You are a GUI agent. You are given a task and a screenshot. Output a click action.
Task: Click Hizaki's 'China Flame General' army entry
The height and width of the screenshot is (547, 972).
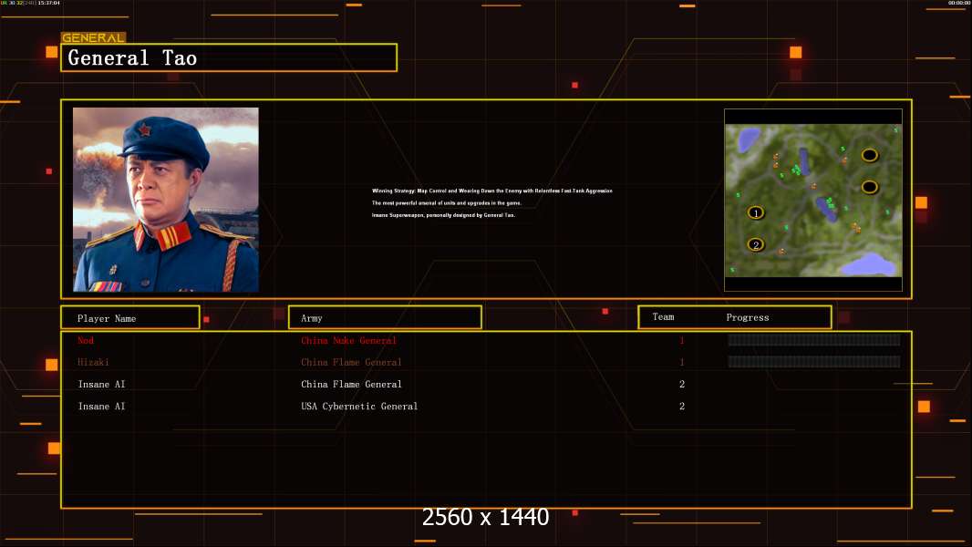351,362
